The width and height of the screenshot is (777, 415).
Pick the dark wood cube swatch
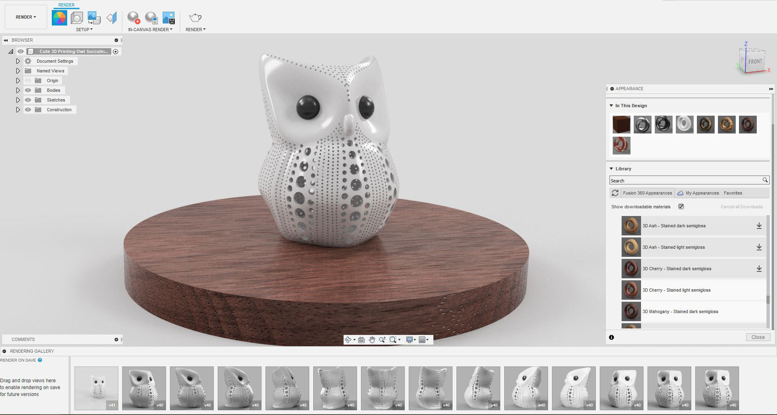[622, 125]
